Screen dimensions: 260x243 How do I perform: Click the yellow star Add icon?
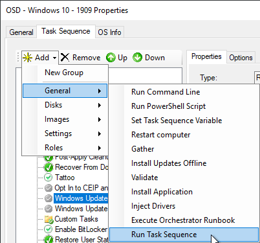tap(28, 58)
